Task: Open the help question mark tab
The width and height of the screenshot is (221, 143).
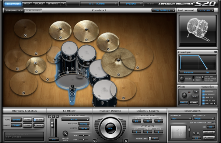Action: click(63, 4)
